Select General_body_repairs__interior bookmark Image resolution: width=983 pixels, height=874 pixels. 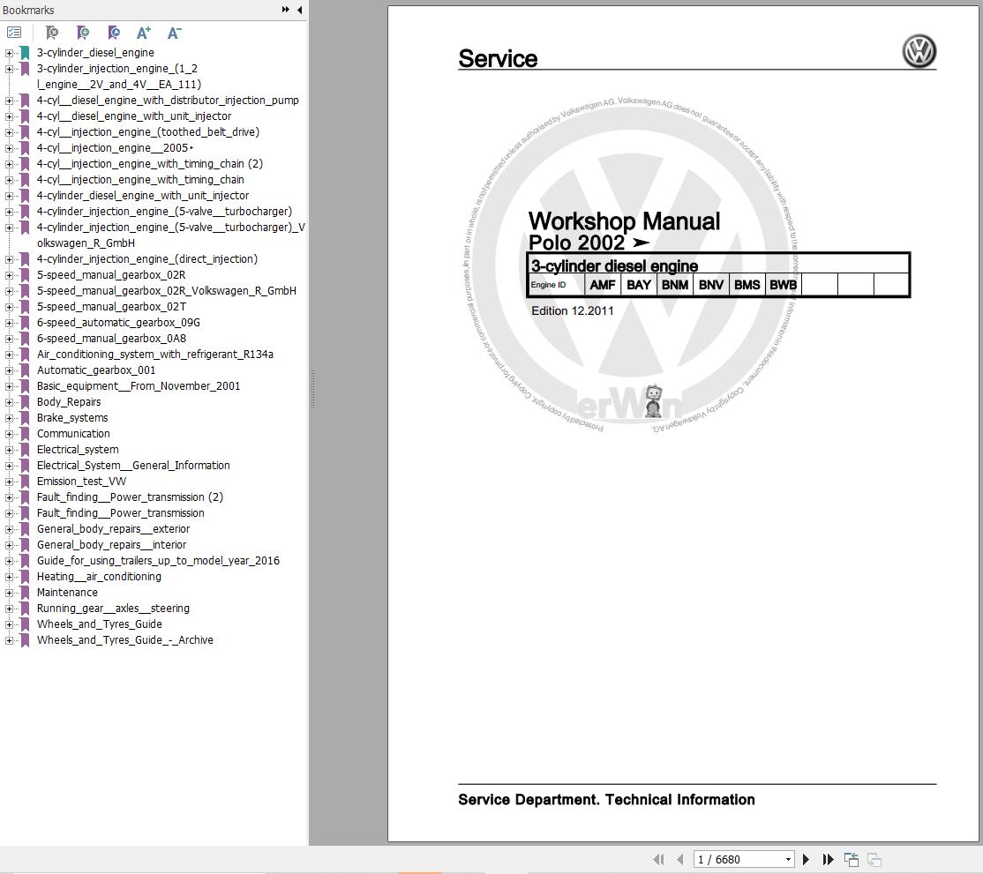[111, 544]
